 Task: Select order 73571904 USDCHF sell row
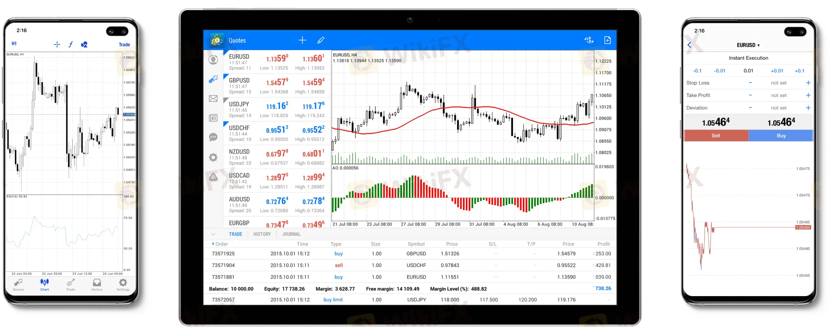pos(410,265)
